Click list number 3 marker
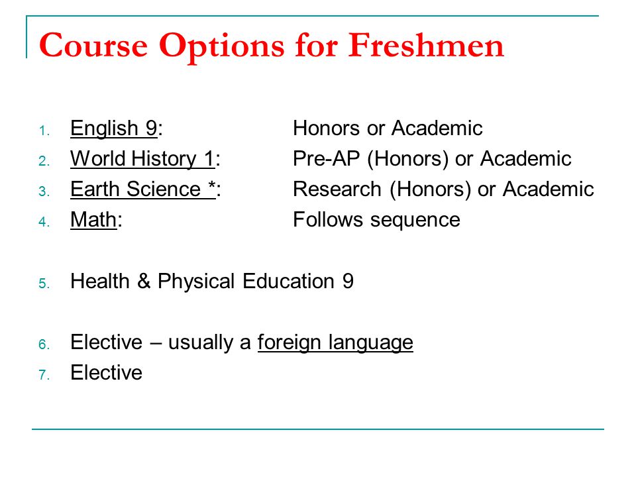Screen dimensions: 636x477 pyautogui.click(x=44, y=192)
